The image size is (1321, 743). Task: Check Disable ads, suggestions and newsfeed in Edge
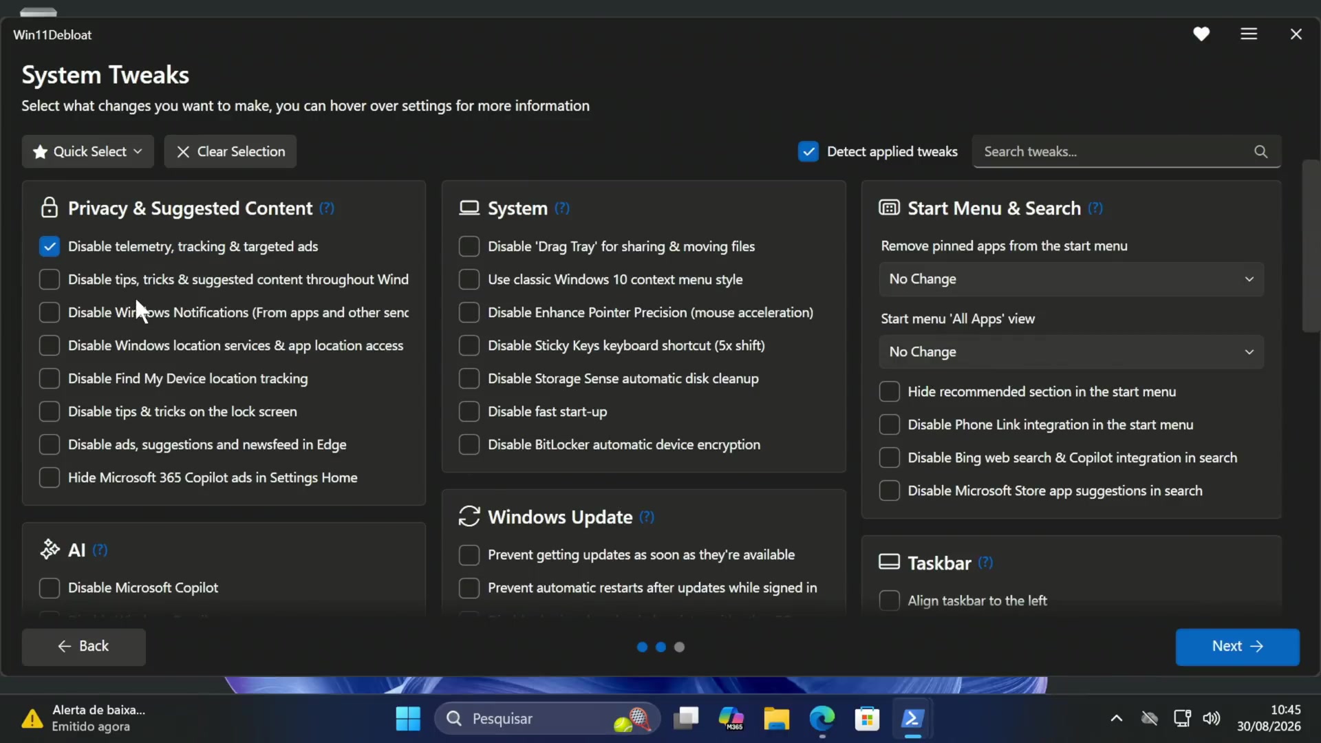[x=50, y=444]
